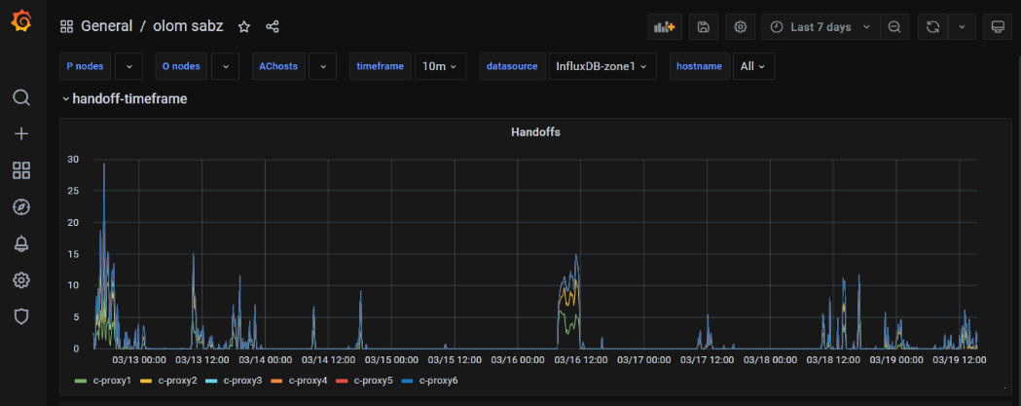
Task: Open the AChosts variable dropdown
Action: pyautogui.click(x=322, y=66)
